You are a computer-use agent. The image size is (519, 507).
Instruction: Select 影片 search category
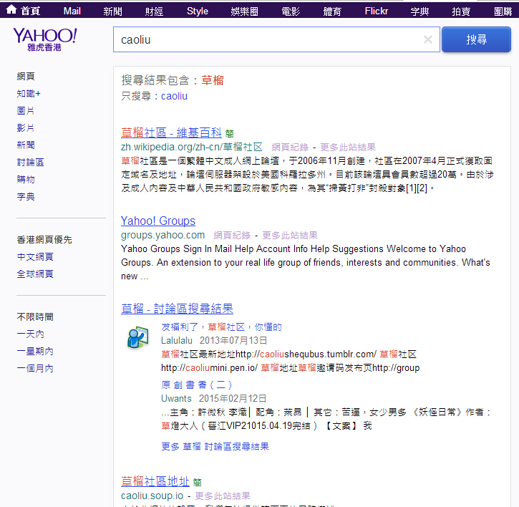[x=26, y=128]
